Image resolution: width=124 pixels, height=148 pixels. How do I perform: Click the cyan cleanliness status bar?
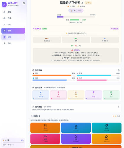tap(98, 75)
